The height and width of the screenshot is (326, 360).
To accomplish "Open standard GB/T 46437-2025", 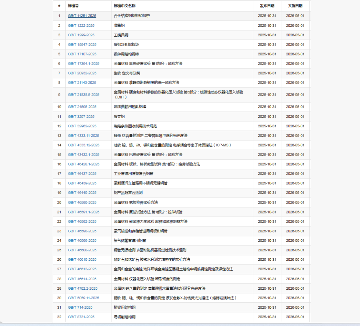I will 82,174.
